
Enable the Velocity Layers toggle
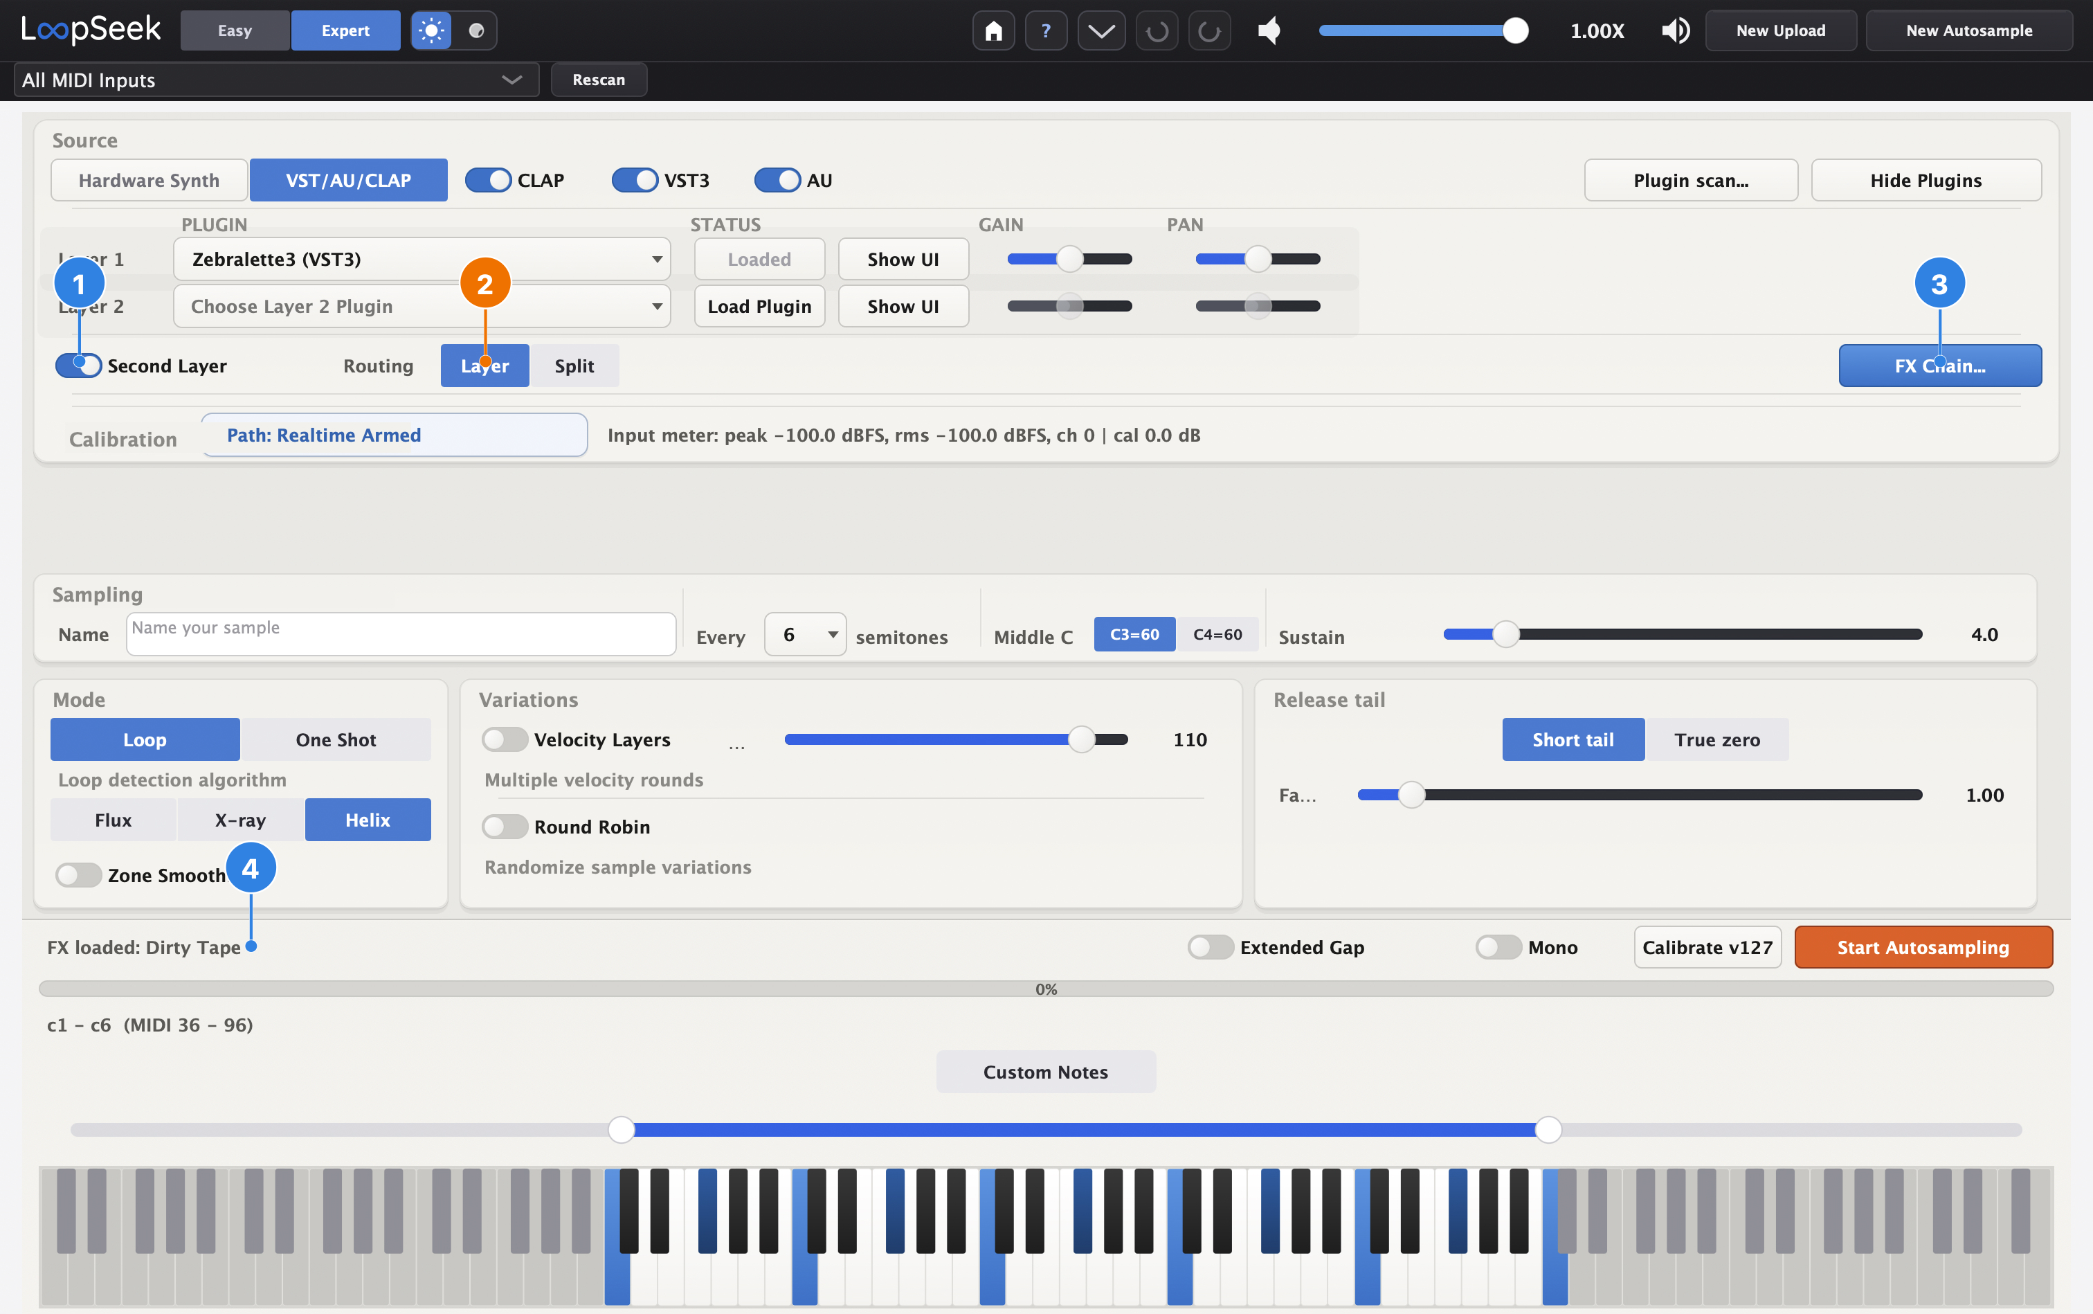coord(505,739)
